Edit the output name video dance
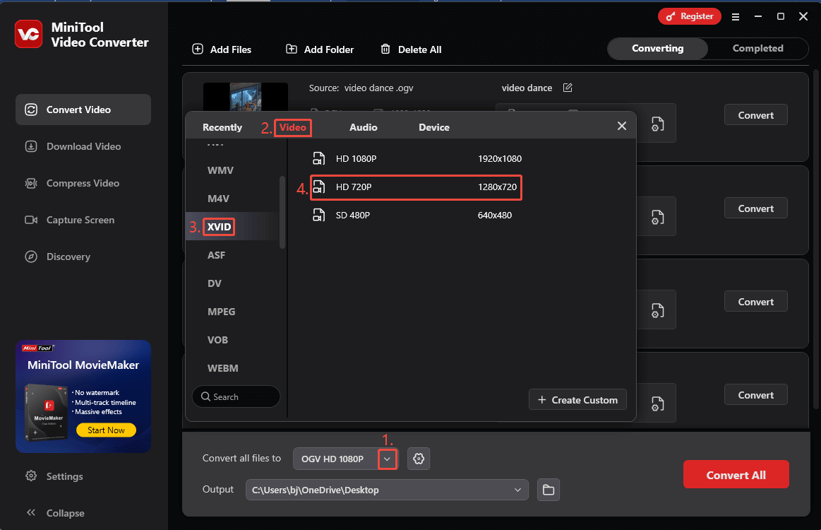Screen dimensions: 821x530 point(568,88)
